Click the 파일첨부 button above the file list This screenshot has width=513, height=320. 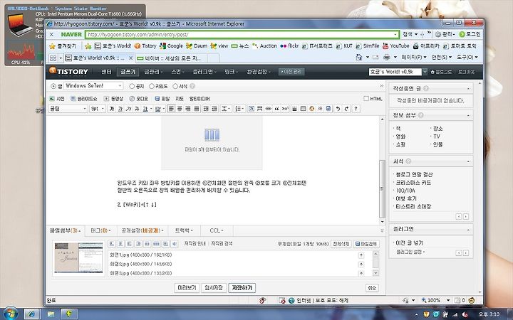[x=366, y=244]
